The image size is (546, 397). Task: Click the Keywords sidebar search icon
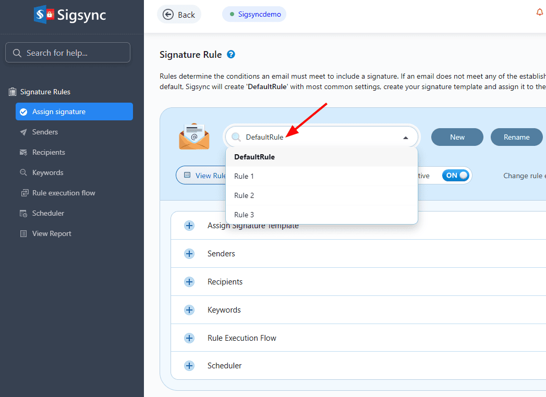pyautogui.click(x=23, y=172)
